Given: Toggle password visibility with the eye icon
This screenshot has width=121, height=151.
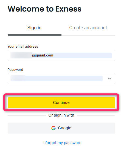Looking at the screenshot, I should point(109,79).
